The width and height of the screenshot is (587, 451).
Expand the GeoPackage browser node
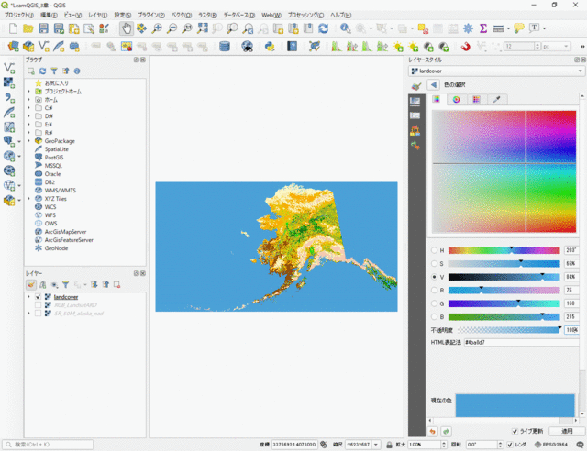[x=28, y=141]
